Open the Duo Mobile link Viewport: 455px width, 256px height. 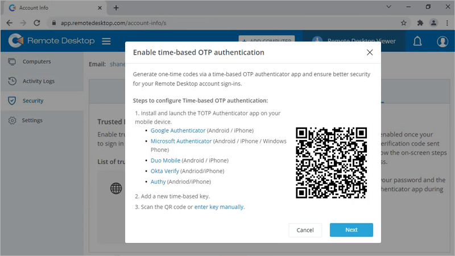[166, 160]
